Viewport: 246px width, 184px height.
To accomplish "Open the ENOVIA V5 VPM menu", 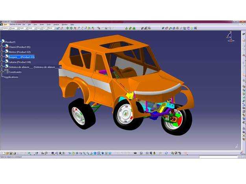I will (x=15, y=25).
